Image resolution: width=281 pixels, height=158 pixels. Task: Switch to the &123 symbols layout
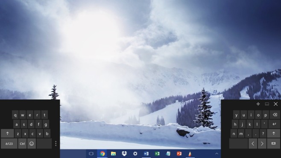(x=9, y=143)
